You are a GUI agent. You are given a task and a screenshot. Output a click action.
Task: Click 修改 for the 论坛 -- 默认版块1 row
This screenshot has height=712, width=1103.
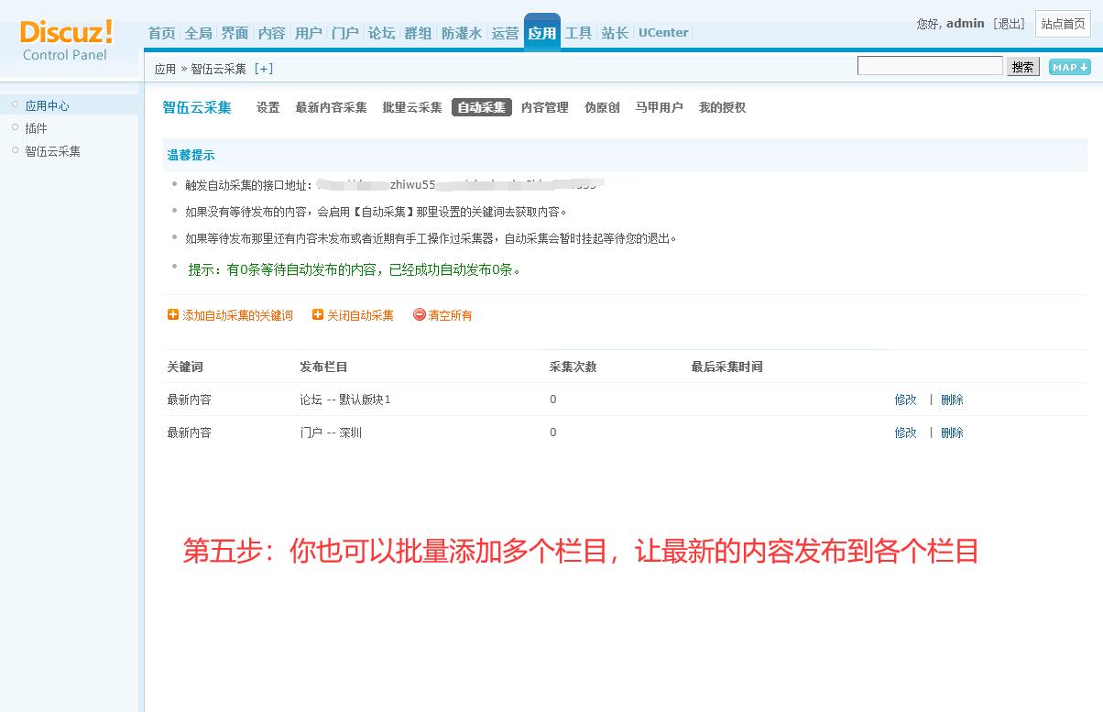pos(905,400)
